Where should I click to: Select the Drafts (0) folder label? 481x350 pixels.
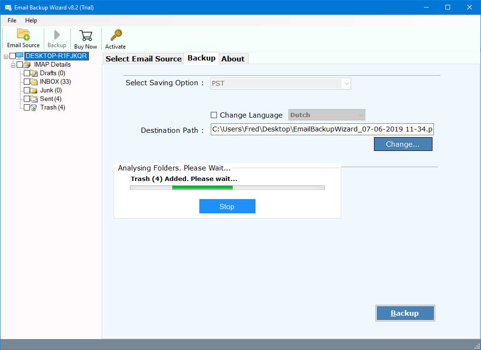[x=52, y=73]
